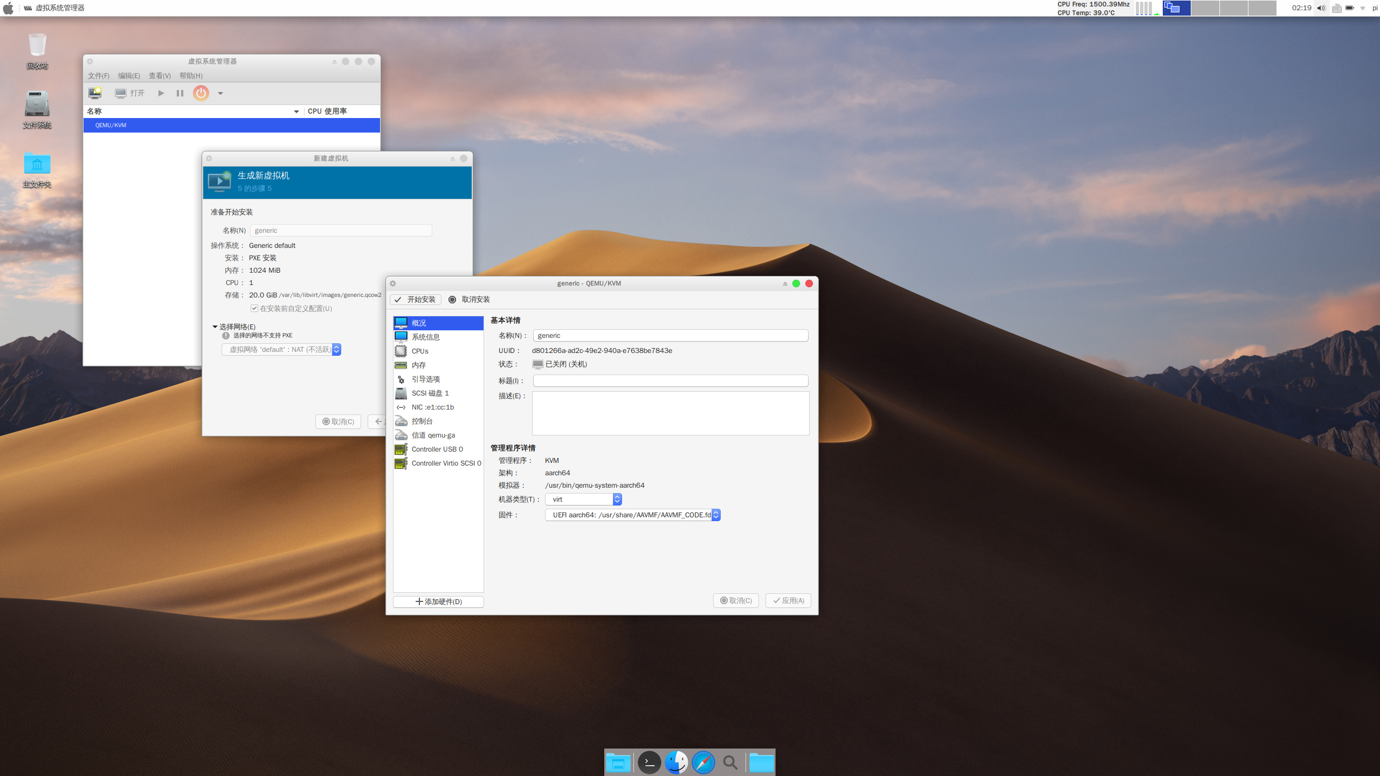Open the blue folder icon in the dock

pos(762,763)
